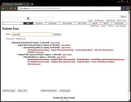The width and height of the screenshot is (131, 102).
Task: Switch to the Wiki navigation tab
Action: pyautogui.click(x=28, y=23)
